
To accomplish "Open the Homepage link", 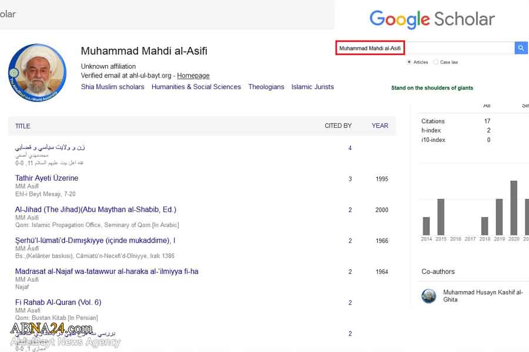I will click(193, 76).
